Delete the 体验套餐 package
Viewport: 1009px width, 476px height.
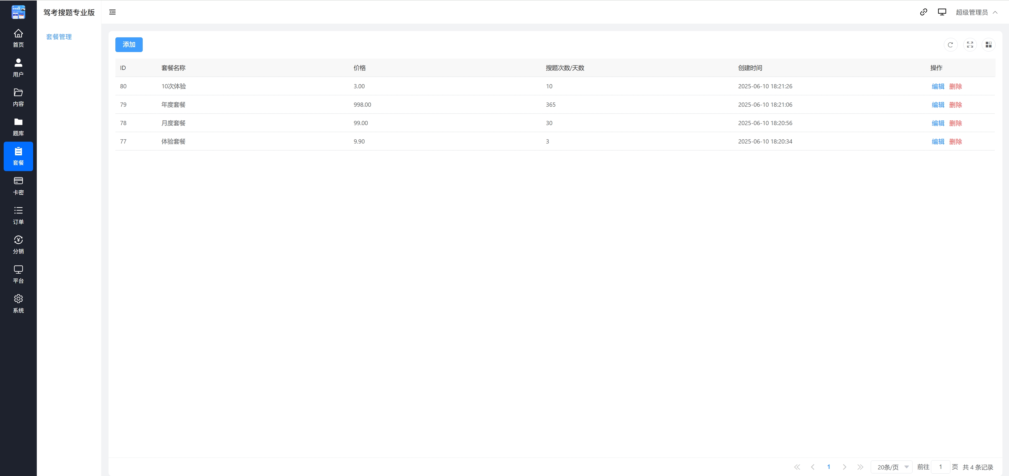click(955, 141)
